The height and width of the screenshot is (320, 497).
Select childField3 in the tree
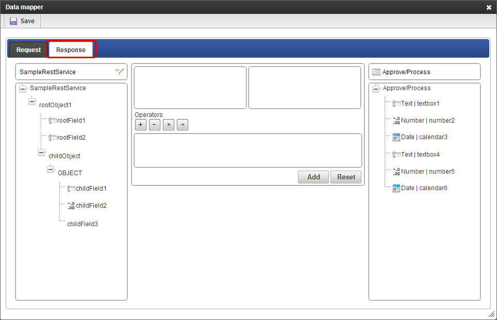pos(82,224)
